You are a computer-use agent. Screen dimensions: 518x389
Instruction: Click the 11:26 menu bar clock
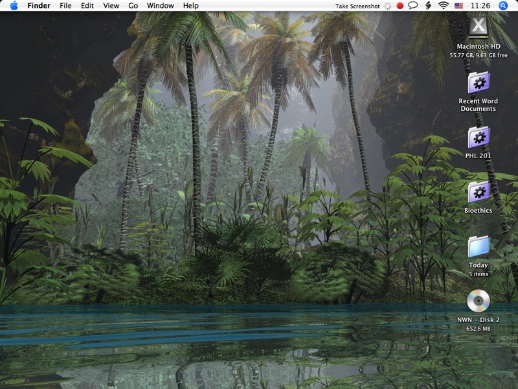tap(480, 6)
